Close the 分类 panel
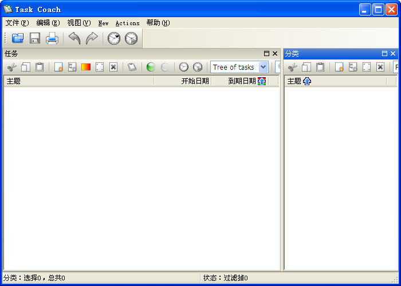The image size is (401, 286). (393, 53)
